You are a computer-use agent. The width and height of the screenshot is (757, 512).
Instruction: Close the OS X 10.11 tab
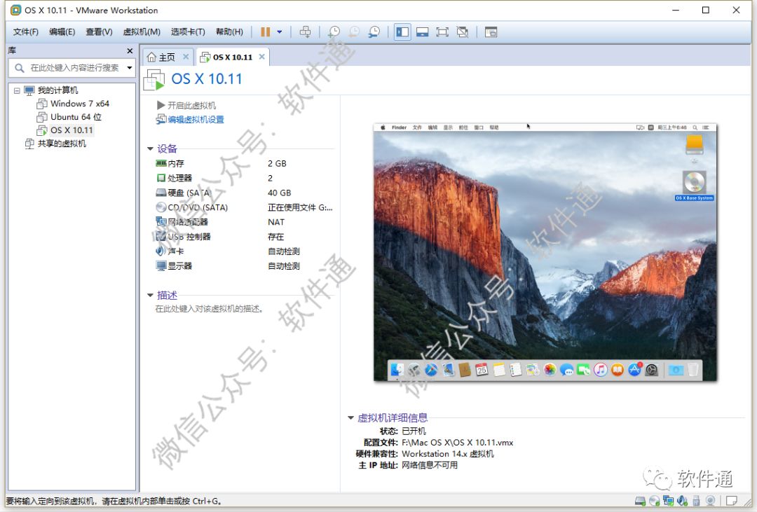pyautogui.click(x=261, y=57)
